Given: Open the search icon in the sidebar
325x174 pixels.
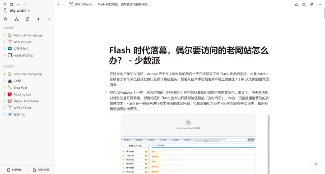Looking at the screenshot, I should pos(5,19).
